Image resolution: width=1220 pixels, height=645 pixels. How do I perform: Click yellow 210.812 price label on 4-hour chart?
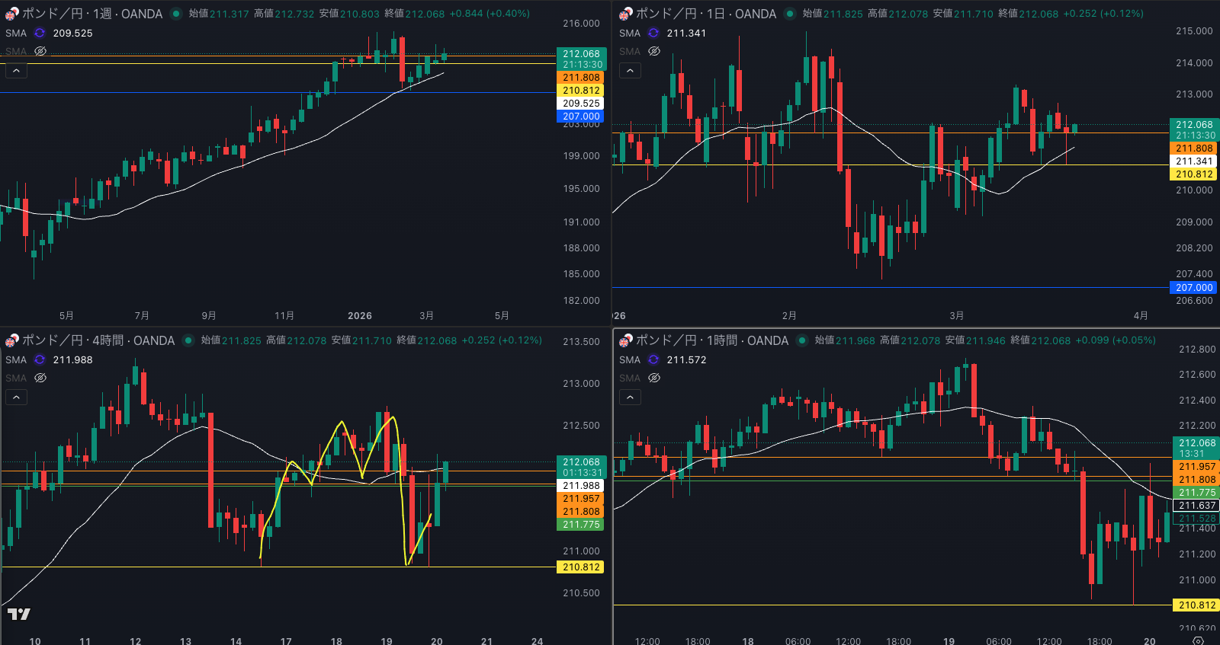(581, 567)
